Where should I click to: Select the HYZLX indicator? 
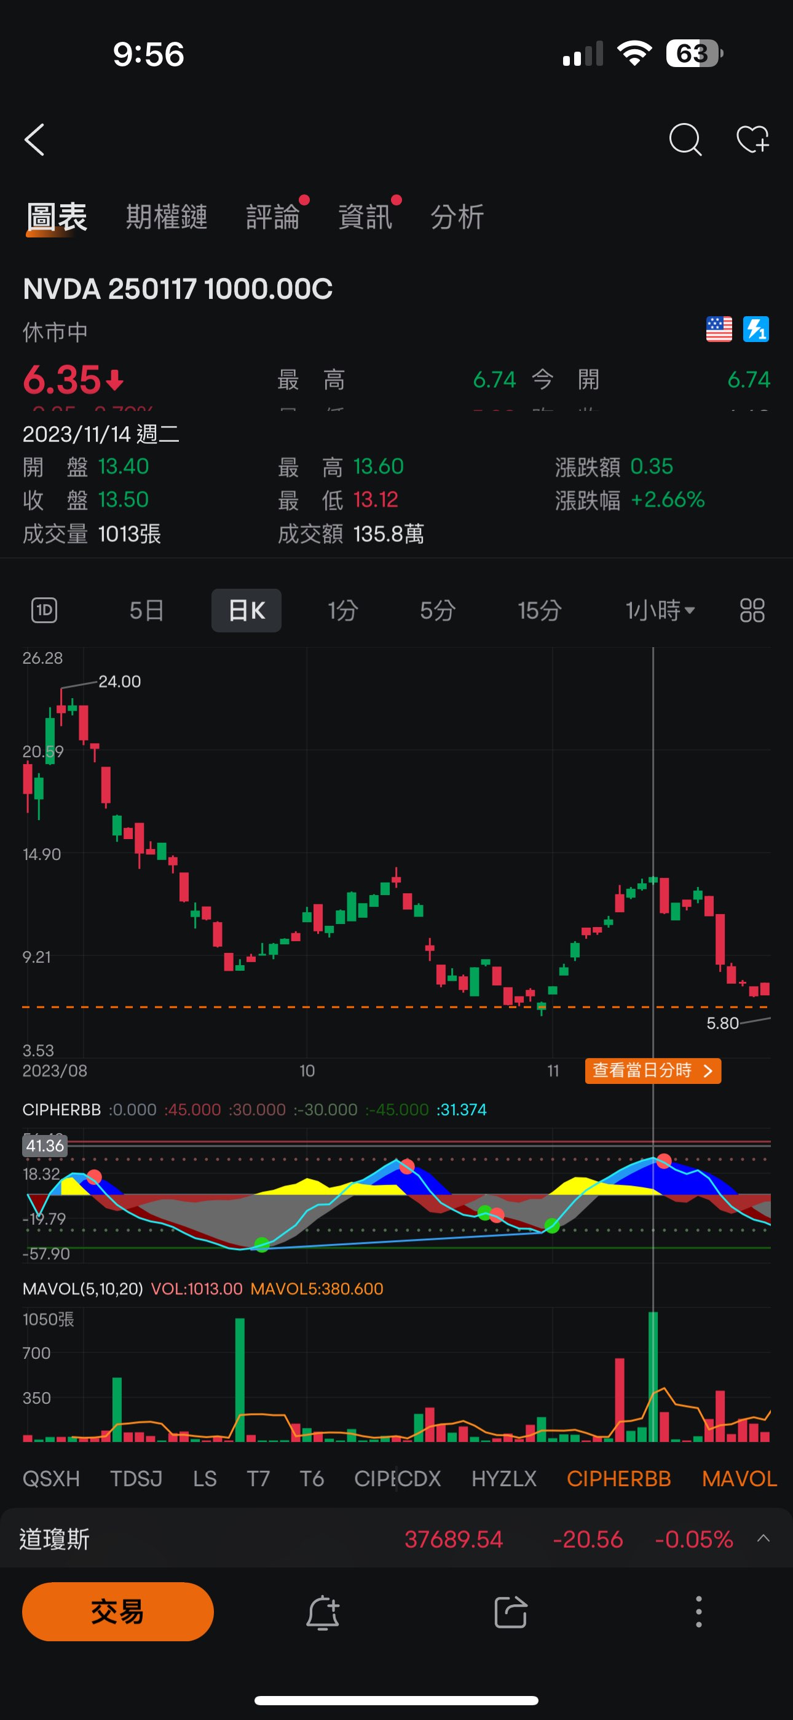(504, 1479)
